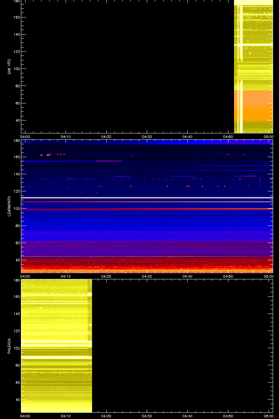Click 04:00 tick under Learmonth plot
Viewport: 279px width, 419px height.
click(x=25, y=276)
